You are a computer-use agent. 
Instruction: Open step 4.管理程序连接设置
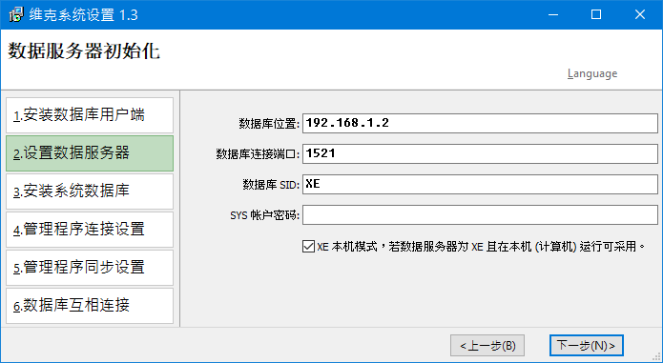point(90,230)
